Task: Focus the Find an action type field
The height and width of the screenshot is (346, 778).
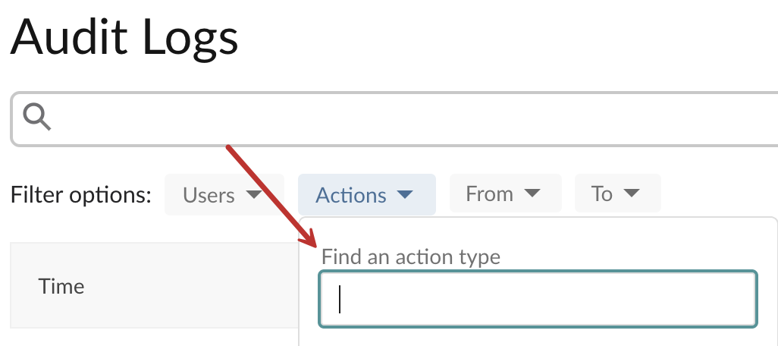Action: [x=538, y=299]
